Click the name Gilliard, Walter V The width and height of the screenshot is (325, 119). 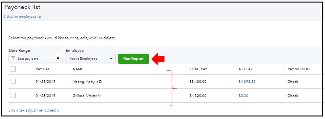click(86, 96)
